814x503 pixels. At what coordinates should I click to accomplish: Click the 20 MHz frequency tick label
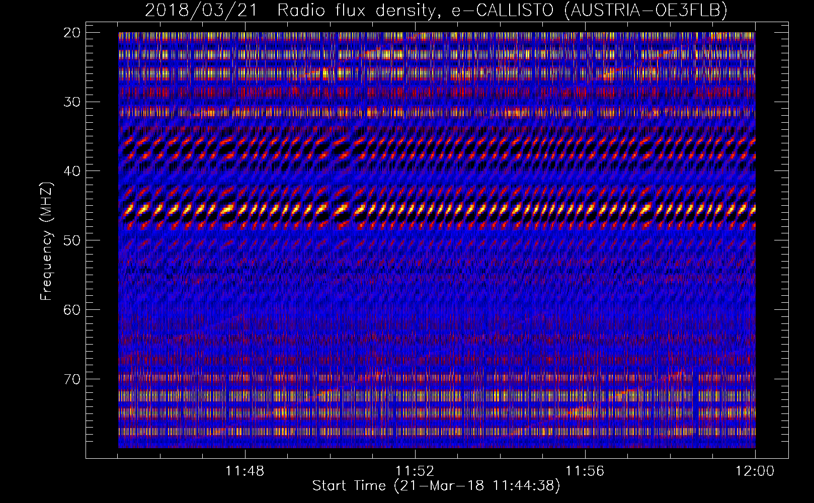72,33
